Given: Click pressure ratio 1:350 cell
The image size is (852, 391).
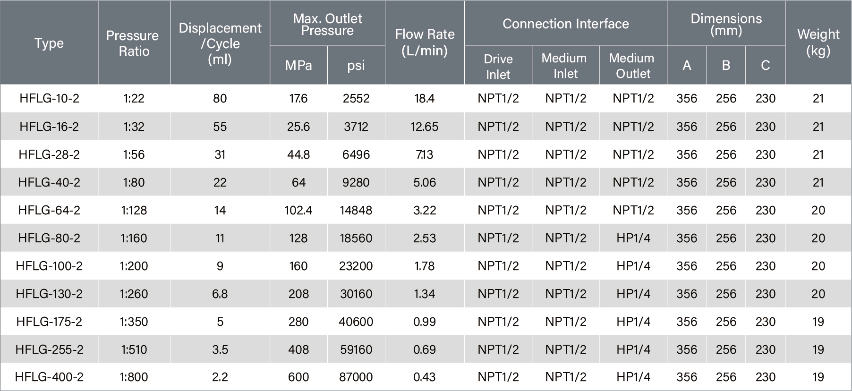Looking at the screenshot, I should point(134,322).
